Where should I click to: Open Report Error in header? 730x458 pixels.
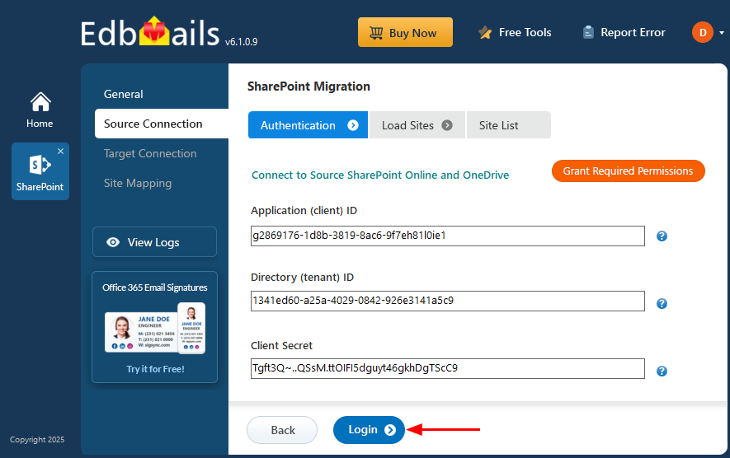[624, 33]
